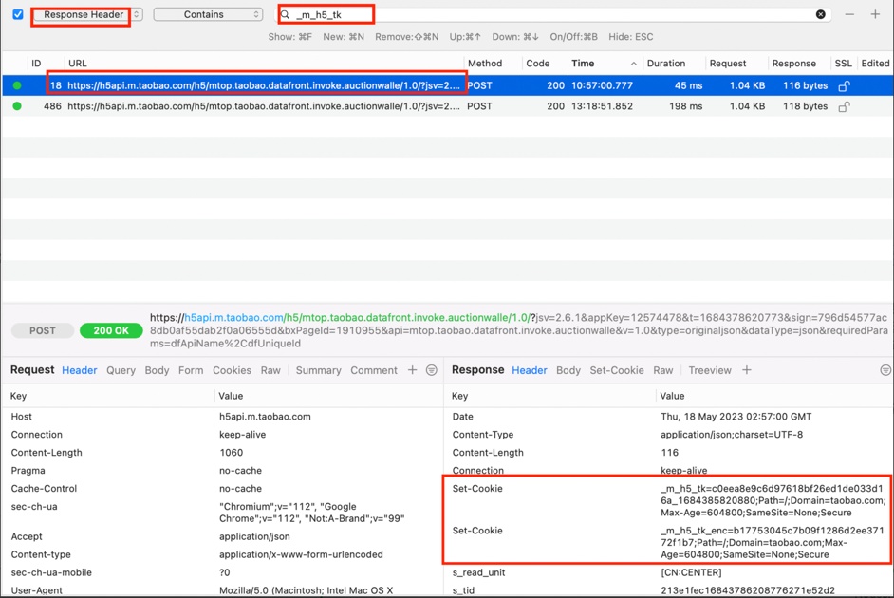The image size is (894, 598).
Task: Sort the list by the Duration column
Action: coord(666,64)
